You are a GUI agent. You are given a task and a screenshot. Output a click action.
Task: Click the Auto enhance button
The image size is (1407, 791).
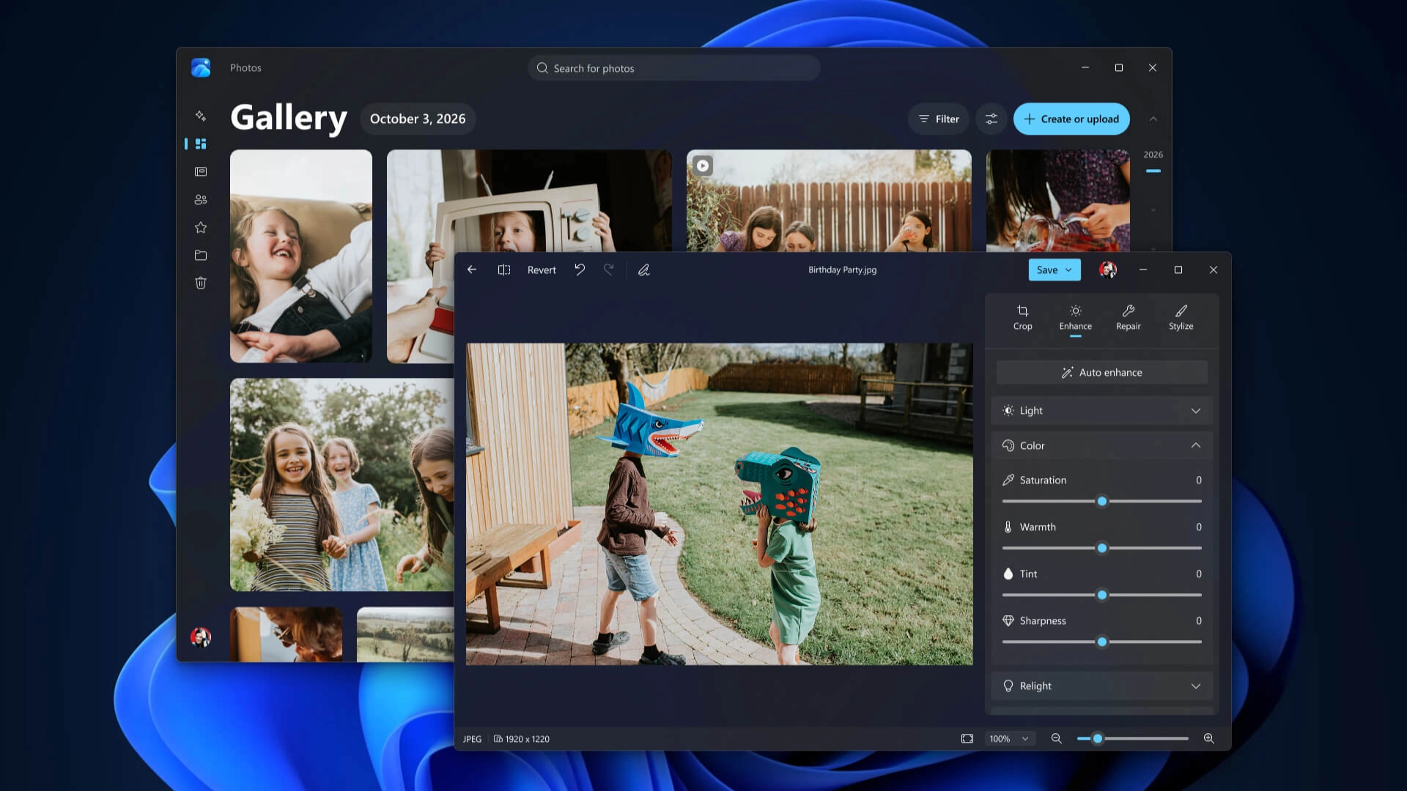[x=1102, y=372]
